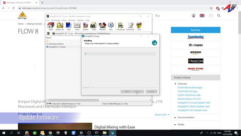Viewport: 241px width, 136px height.
Task: Click the WinRAR horizontal scrollbar
Action: coord(73,100)
